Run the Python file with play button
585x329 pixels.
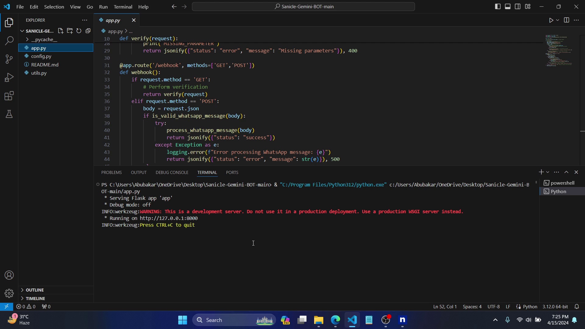tap(551, 20)
